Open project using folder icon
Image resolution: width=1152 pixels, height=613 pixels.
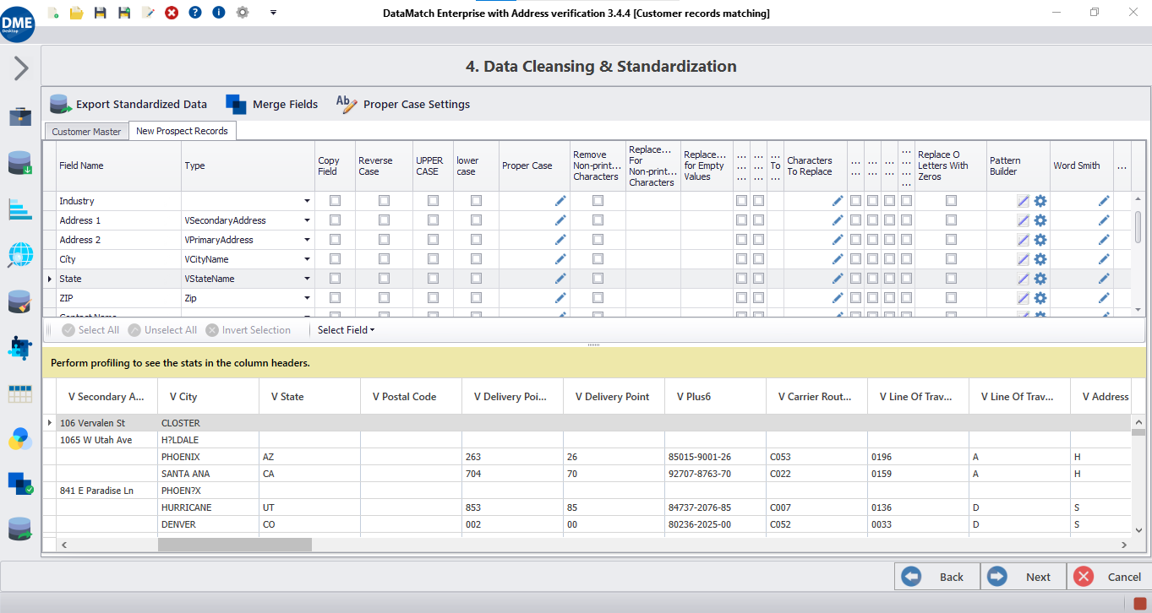click(76, 13)
